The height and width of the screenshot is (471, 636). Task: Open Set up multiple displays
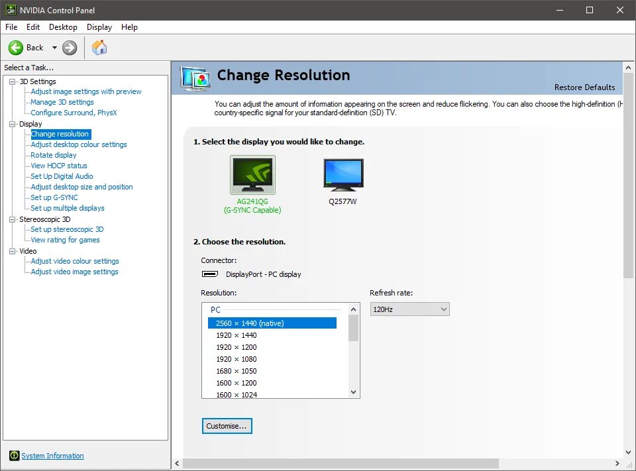[x=68, y=208]
